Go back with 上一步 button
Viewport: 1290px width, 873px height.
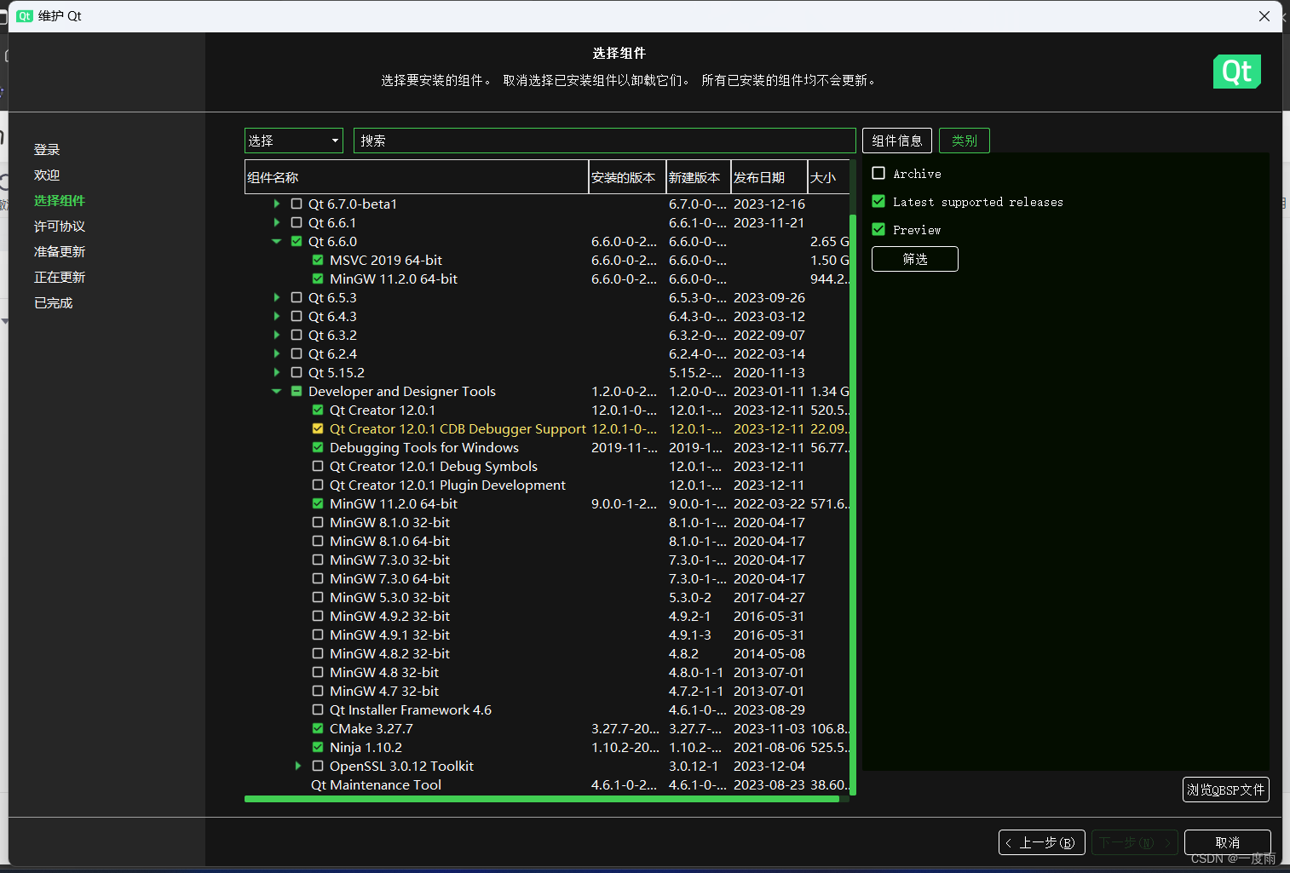1042,842
